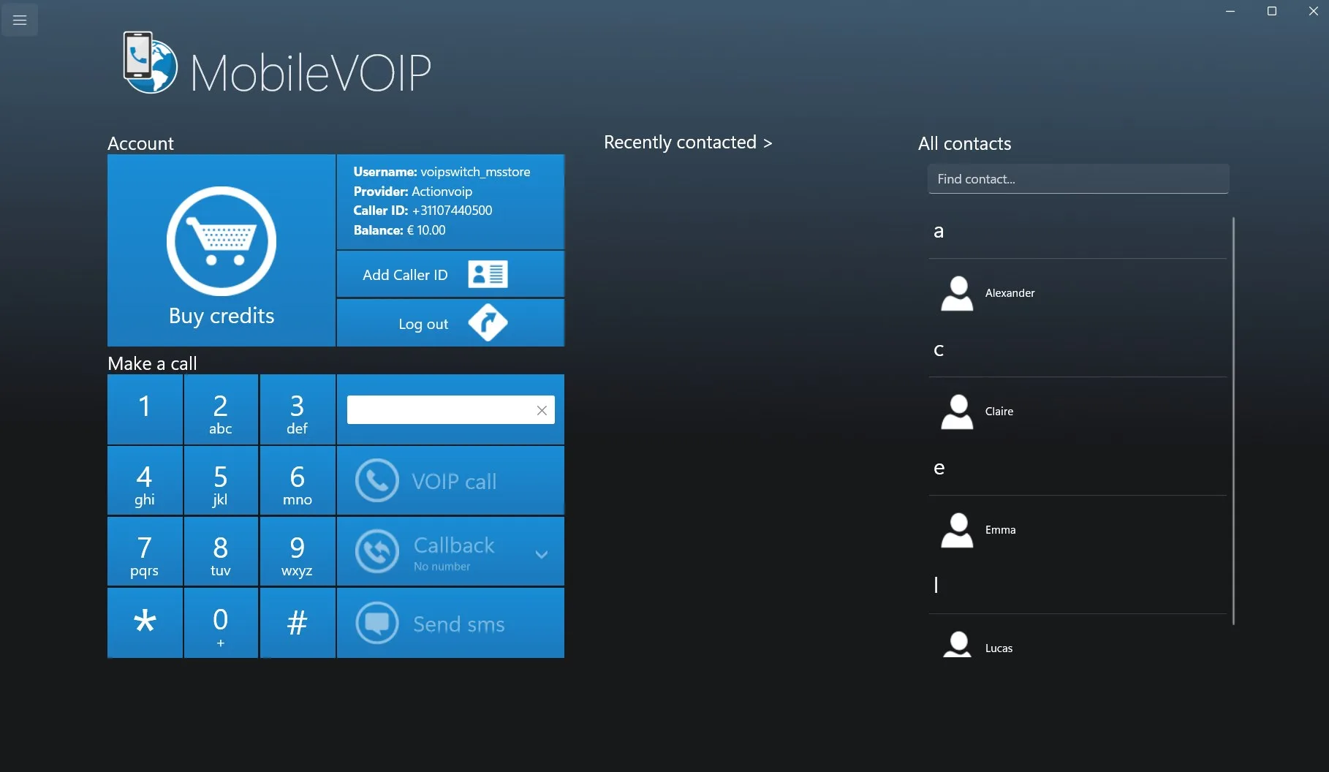This screenshot has width=1329, height=772.
Task: Open the hamburger menu
Action: [x=20, y=20]
